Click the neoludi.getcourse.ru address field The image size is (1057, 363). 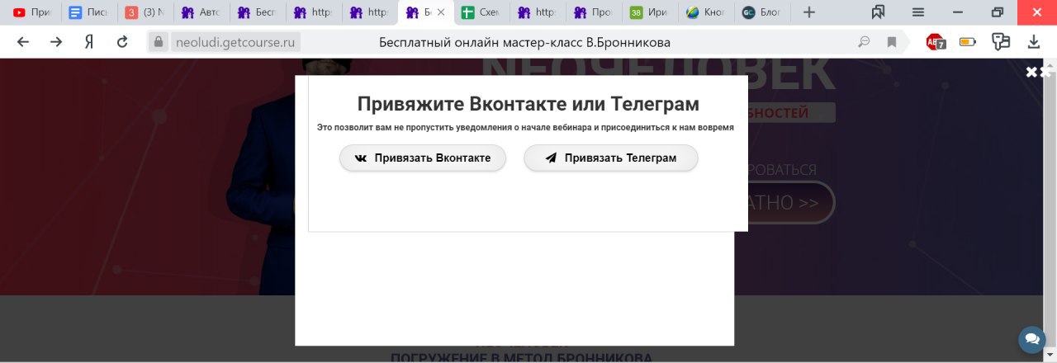[x=235, y=42]
